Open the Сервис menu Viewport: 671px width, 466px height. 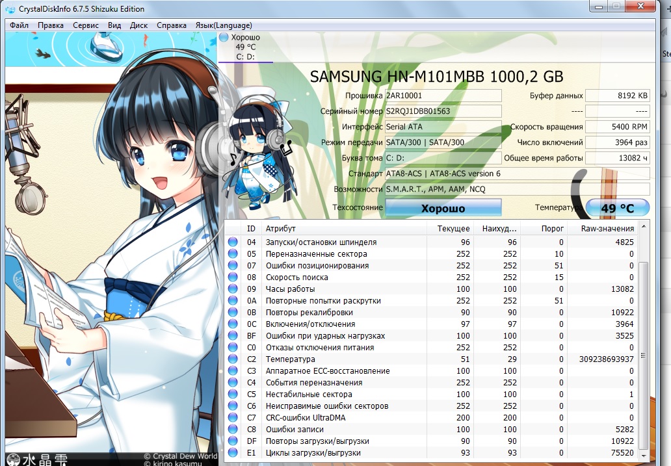(x=86, y=25)
